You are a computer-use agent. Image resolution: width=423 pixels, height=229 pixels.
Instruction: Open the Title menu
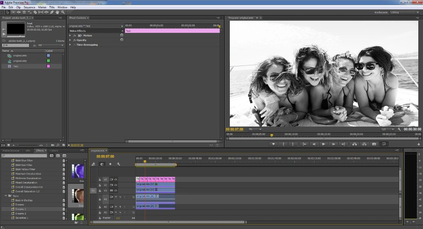[x=52, y=8]
